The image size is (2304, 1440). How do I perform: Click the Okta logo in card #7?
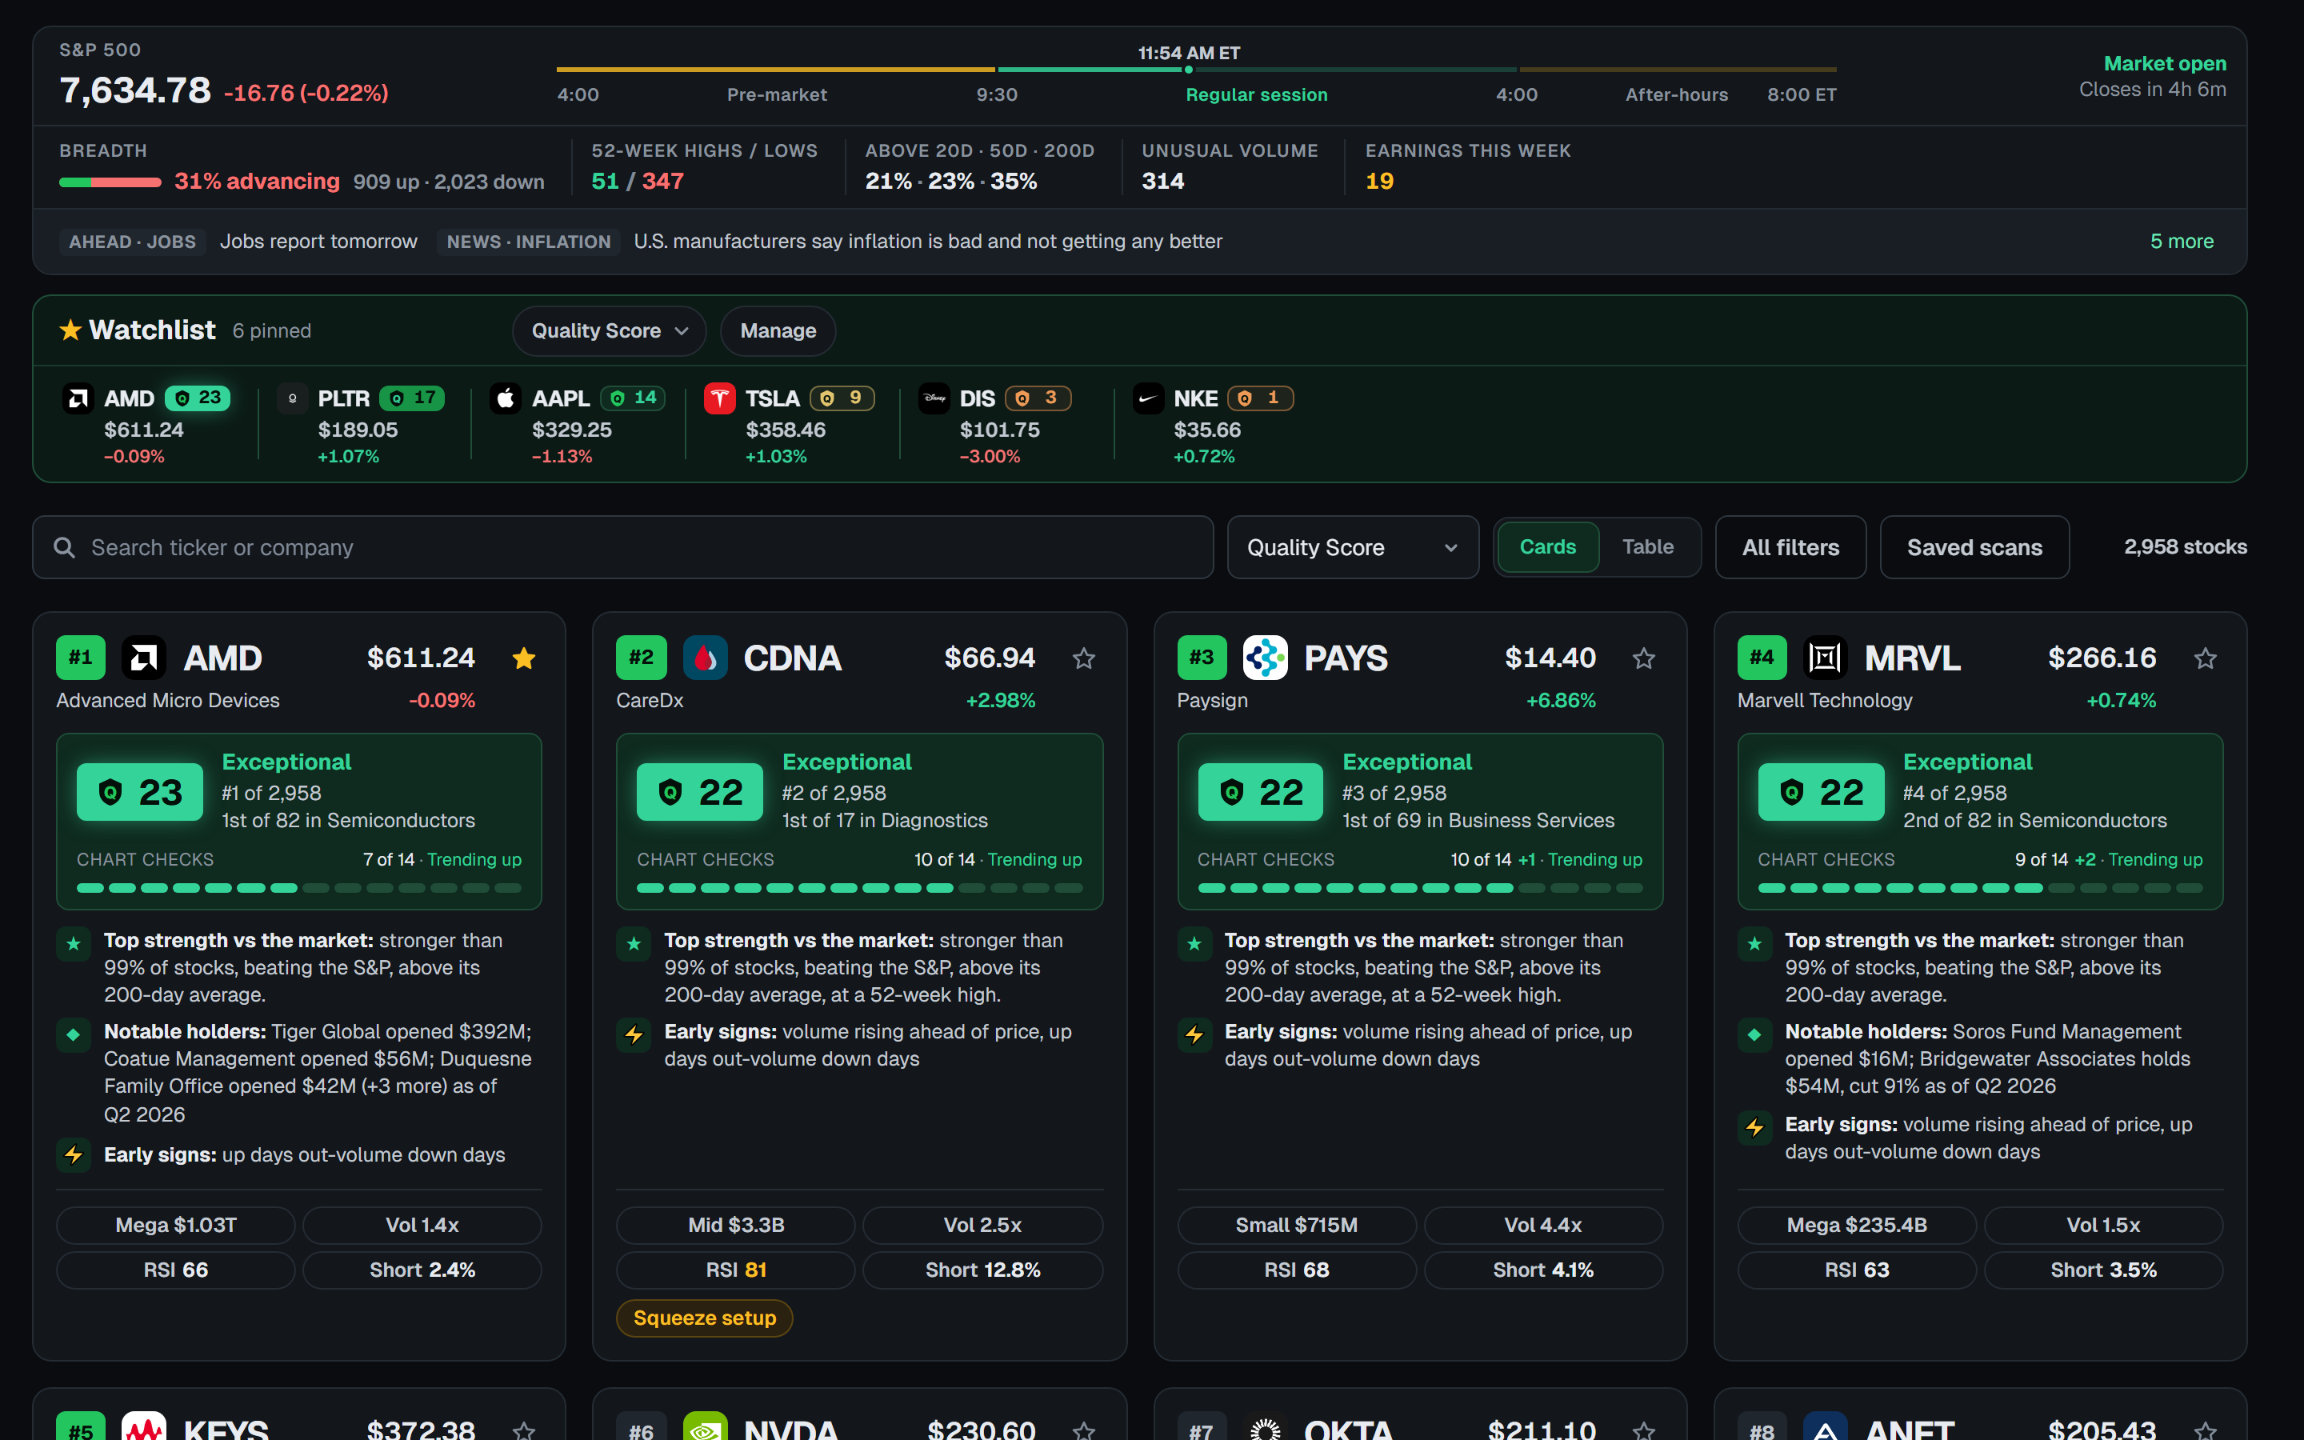1266,1426
